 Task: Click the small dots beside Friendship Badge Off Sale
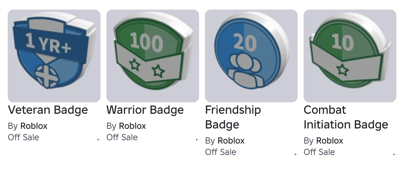click(296, 154)
